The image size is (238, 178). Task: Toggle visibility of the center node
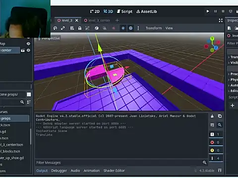(28, 50)
